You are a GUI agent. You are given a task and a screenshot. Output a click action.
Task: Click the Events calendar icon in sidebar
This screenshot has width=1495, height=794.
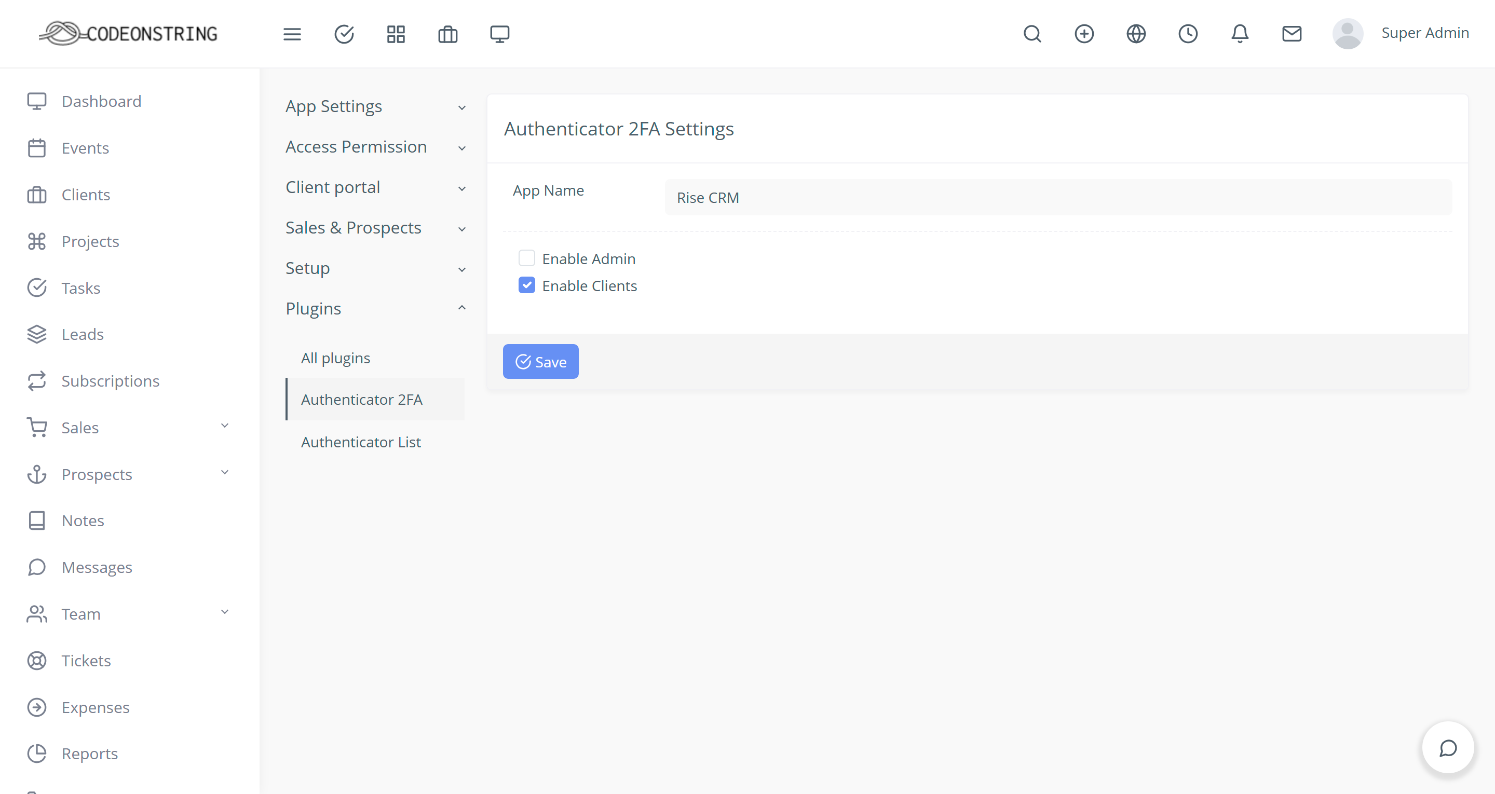[36, 148]
